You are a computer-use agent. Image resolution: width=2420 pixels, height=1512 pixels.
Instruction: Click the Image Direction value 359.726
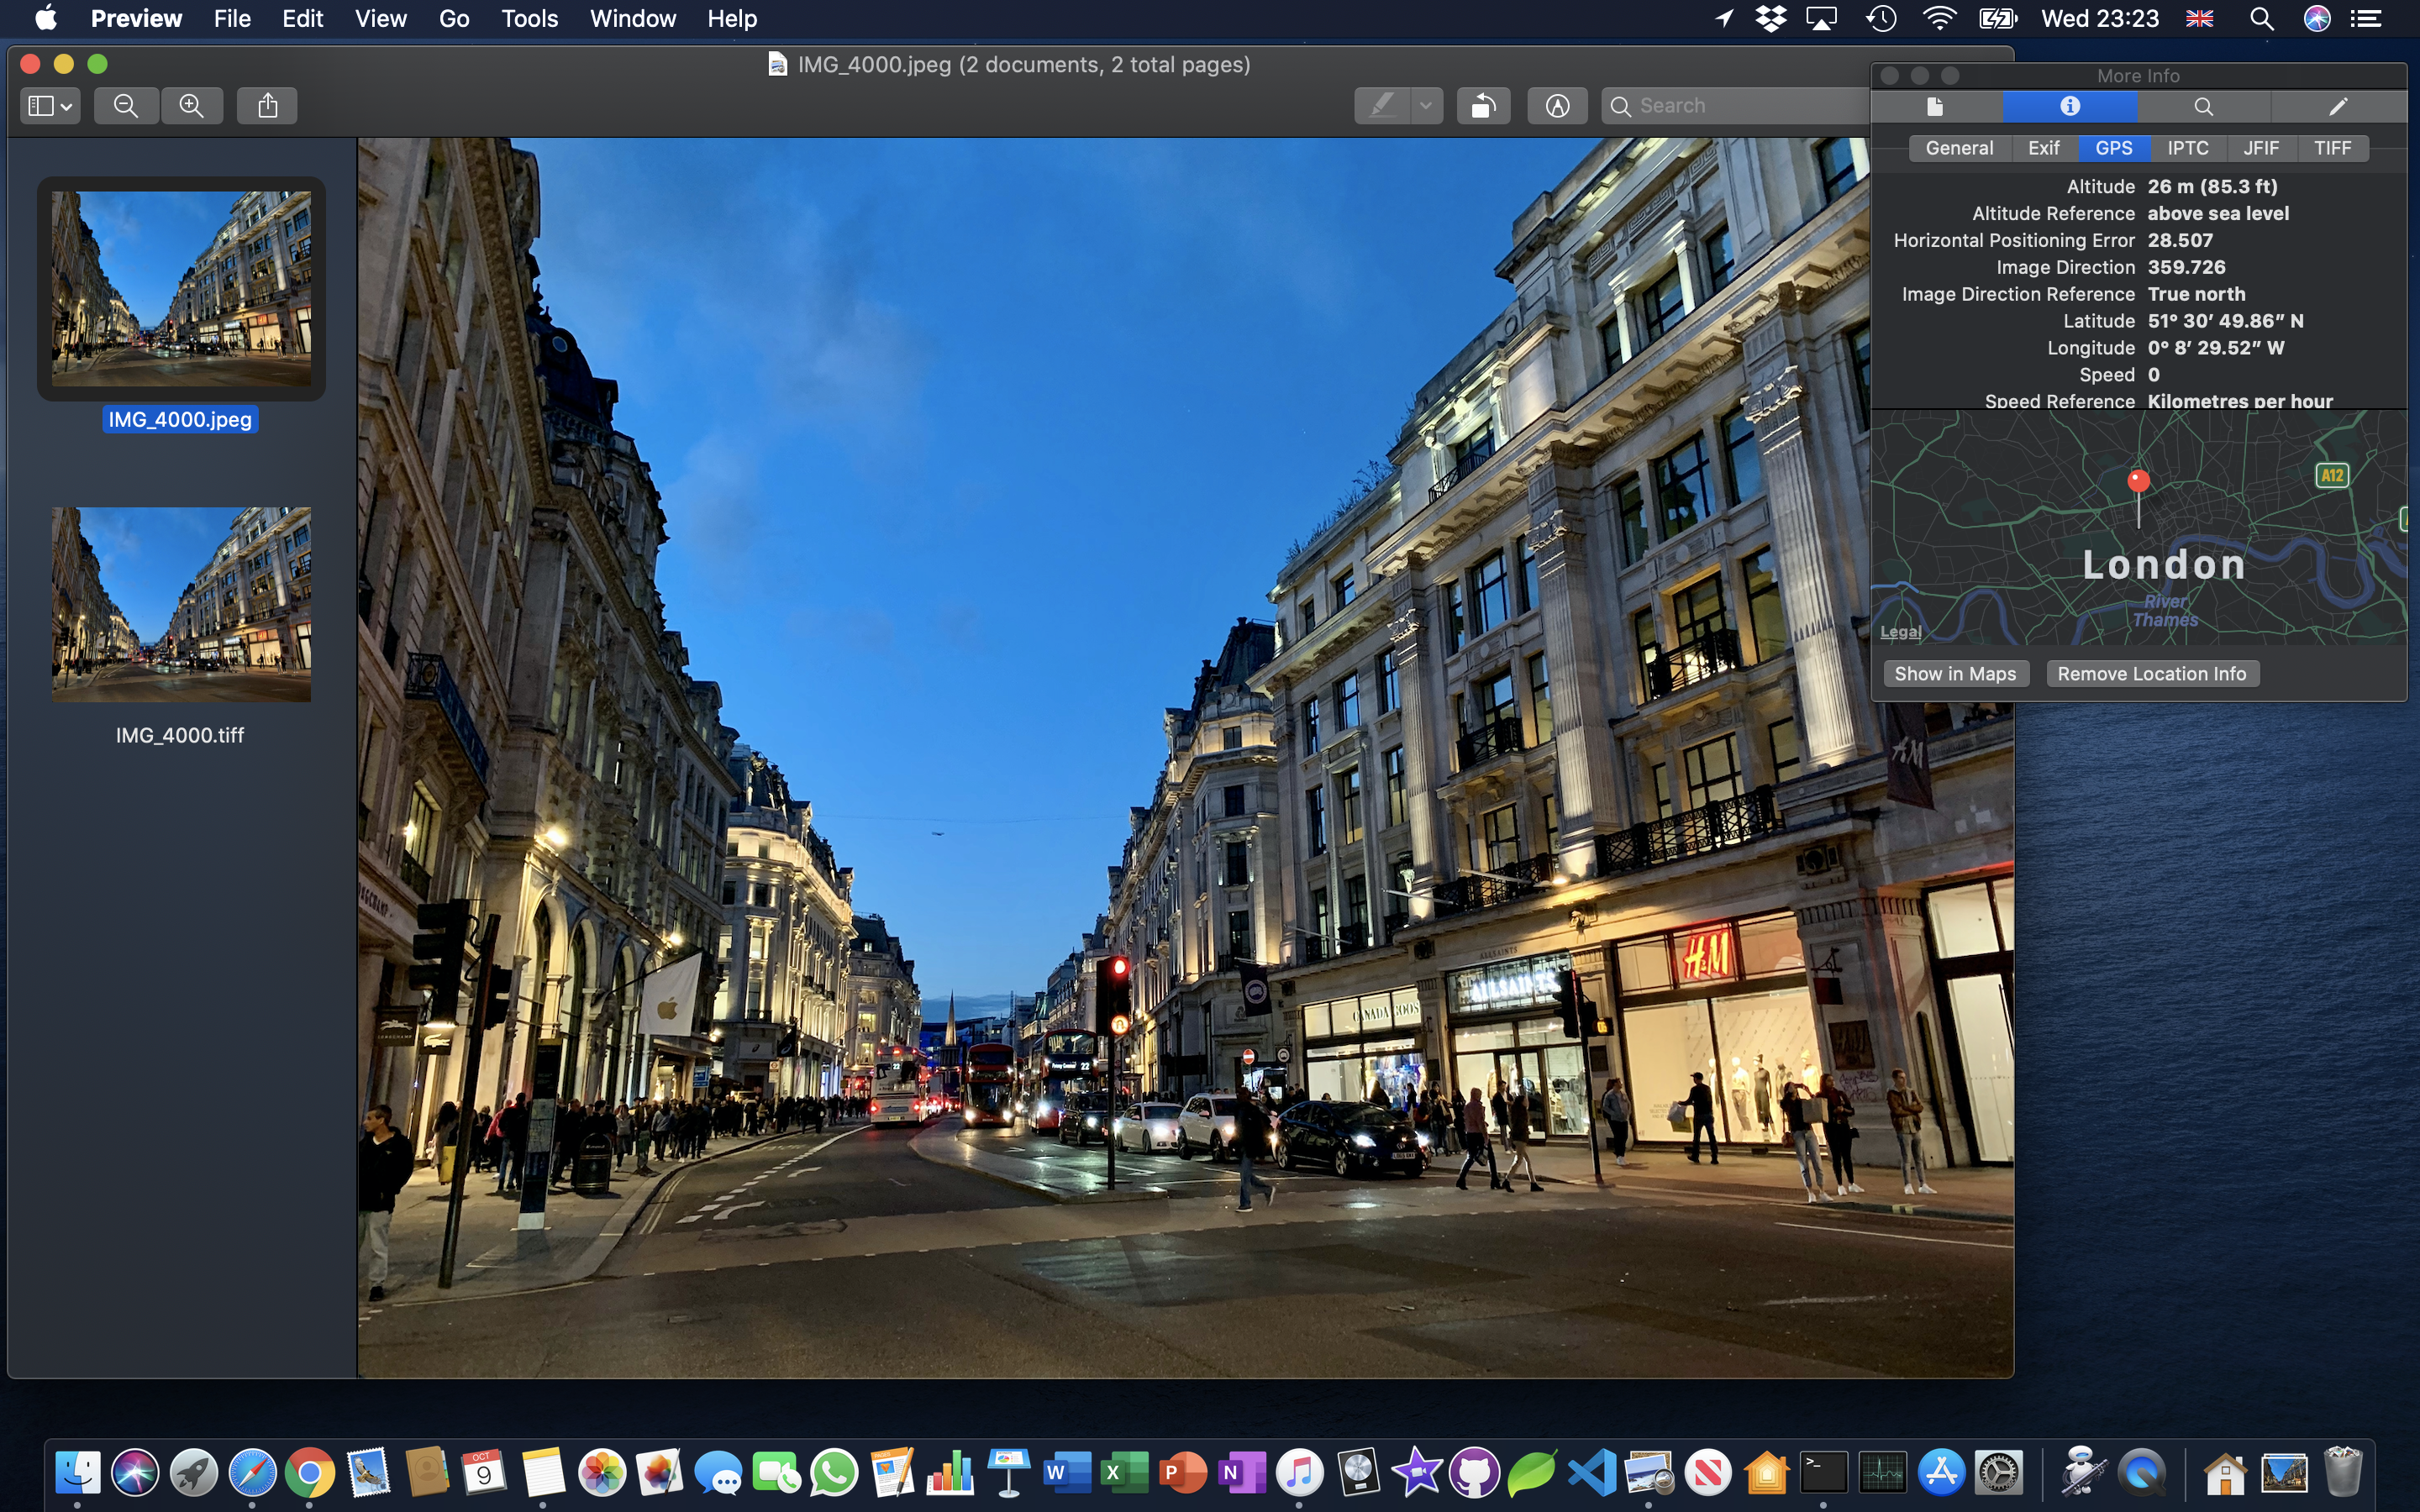point(2186,267)
